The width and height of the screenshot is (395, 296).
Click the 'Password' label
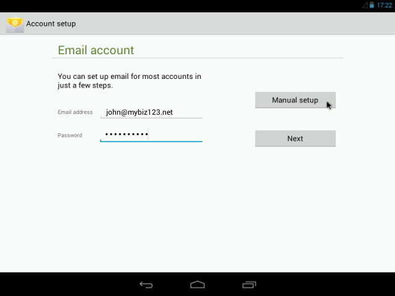[70, 136]
